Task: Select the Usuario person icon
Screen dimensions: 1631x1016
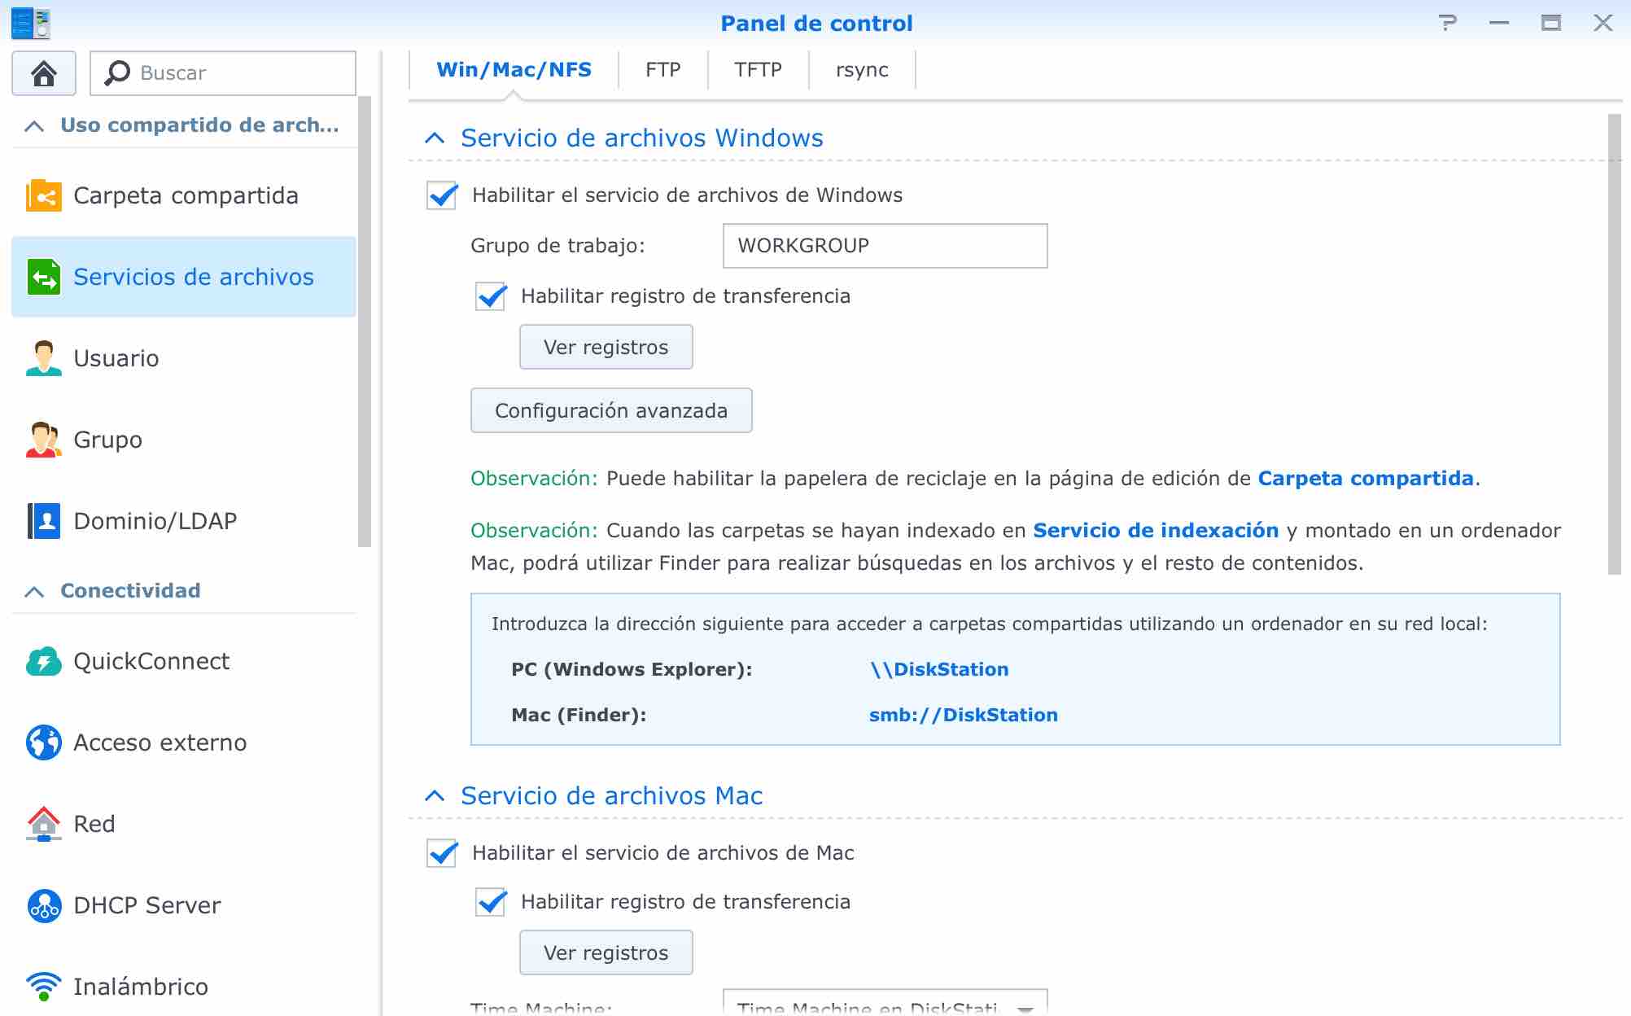Action: pyautogui.click(x=44, y=358)
